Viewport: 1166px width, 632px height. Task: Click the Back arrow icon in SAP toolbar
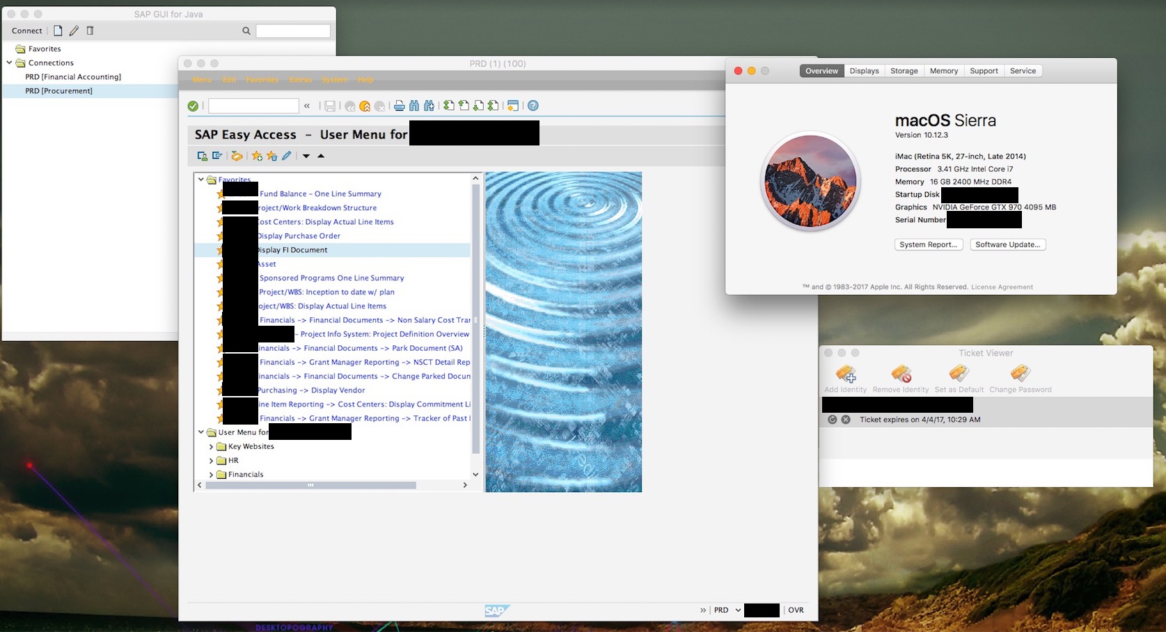pos(350,106)
